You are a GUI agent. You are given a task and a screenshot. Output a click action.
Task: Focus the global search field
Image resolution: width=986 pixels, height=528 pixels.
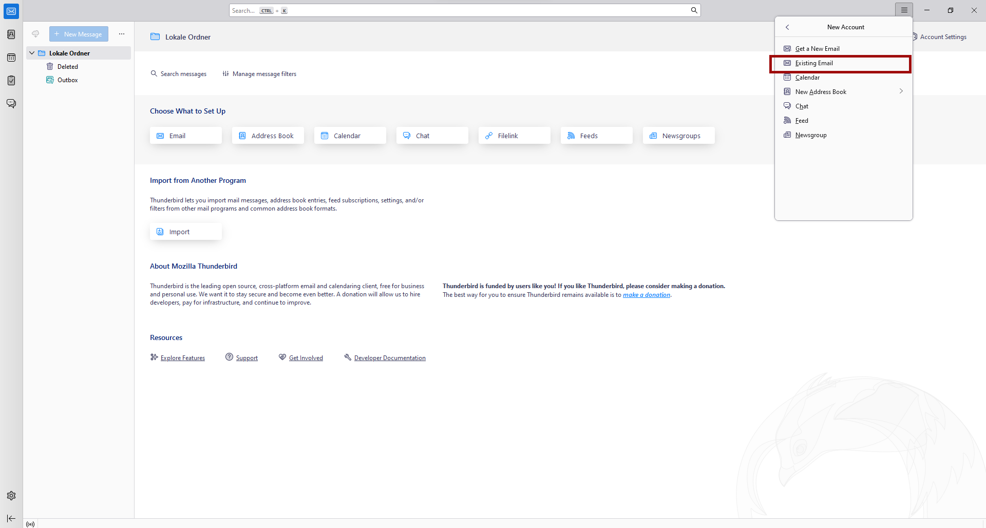465,10
